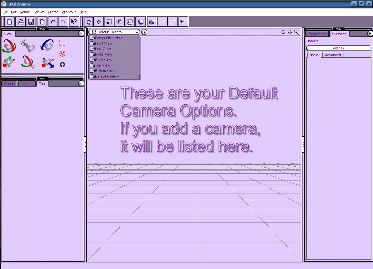This screenshot has height=269, width=373.
Task: Click the rotate-around-sphere camera icon
Action: click(28, 62)
